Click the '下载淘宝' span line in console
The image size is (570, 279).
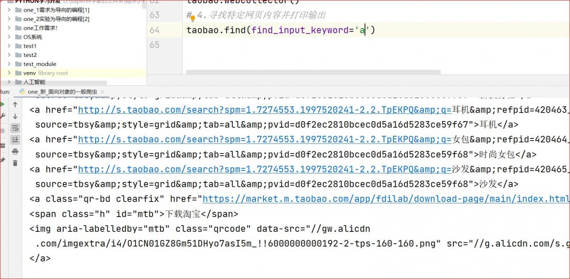[134, 214]
